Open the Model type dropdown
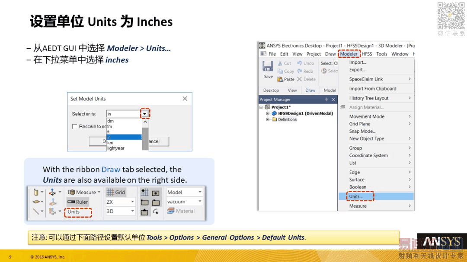The height and width of the screenshot is (262, 467). (200, 192)
